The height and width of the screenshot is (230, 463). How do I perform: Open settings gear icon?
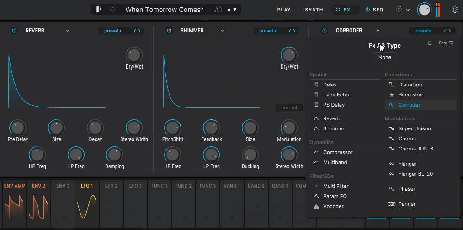(x=455, y=10)
